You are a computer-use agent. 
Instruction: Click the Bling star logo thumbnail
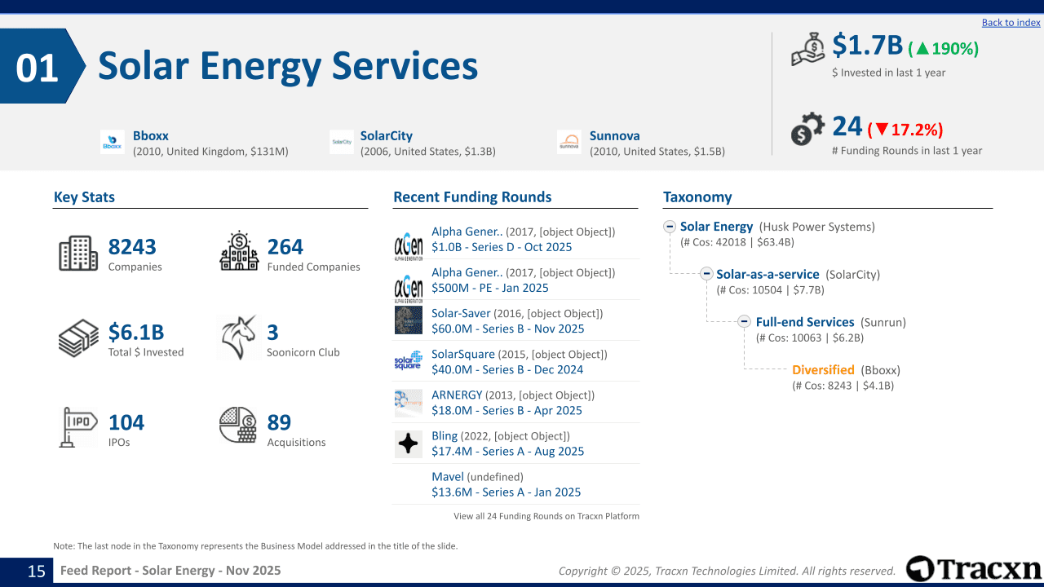[408, 444]
